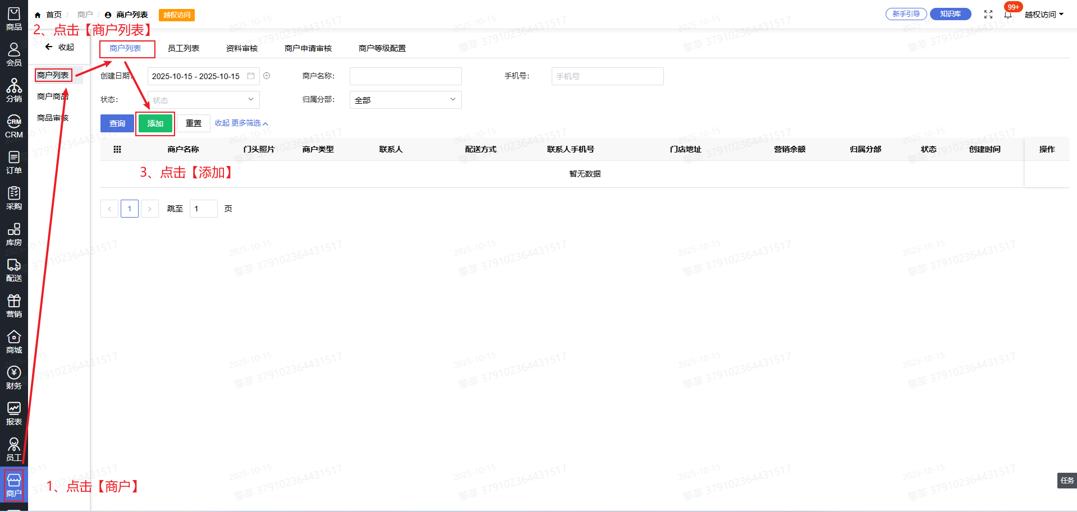Open the 商品 module in sidebar
This screenshot has width=1077, height=512.
pyautogui.click(x=14, y=19)
